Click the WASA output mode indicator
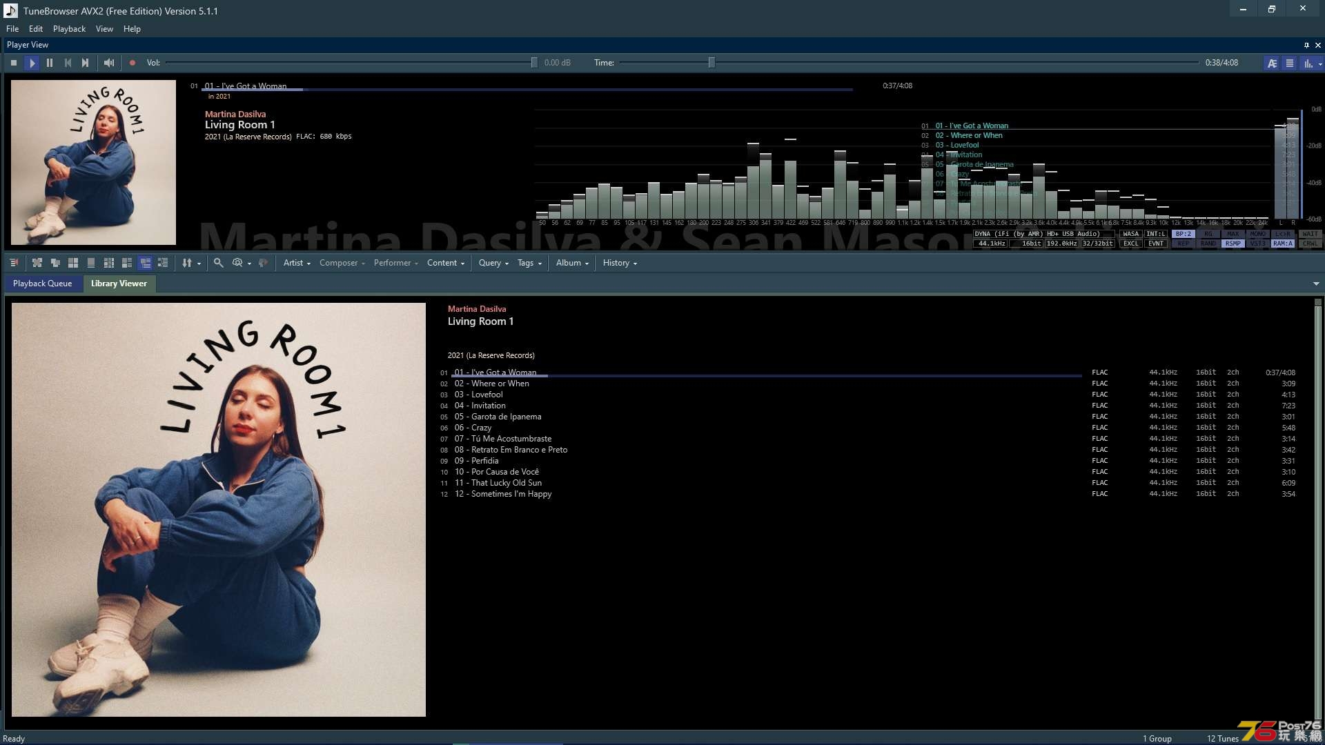This screenshot has width=1325, height=745. (1130, 234)
